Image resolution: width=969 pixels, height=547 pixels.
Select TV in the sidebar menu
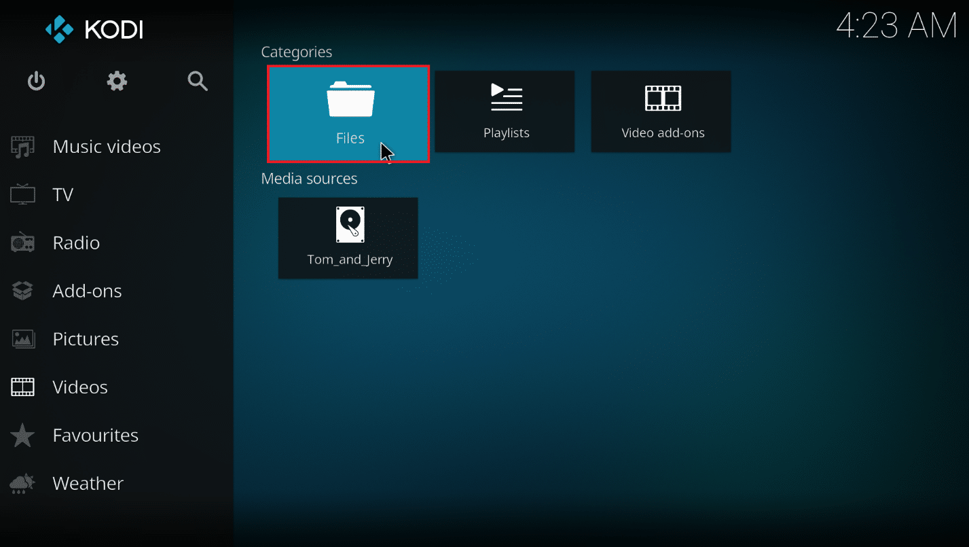tap(117, 195)
